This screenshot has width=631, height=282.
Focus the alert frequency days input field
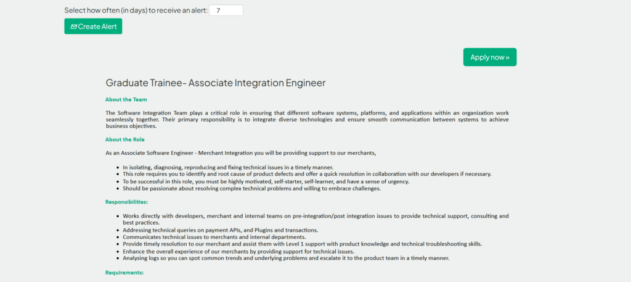(226, 10)
